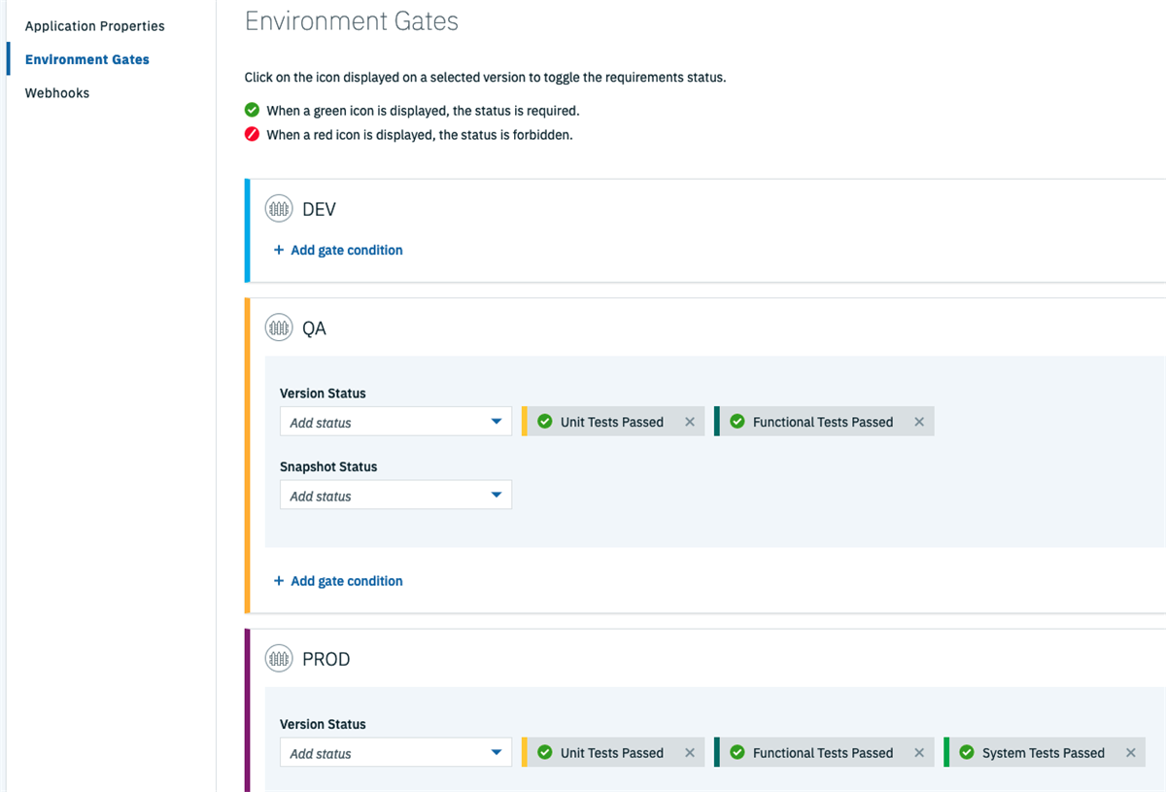1166x792 pixels.
Task: Click the QA environment icon
Action: pos(279,327)
